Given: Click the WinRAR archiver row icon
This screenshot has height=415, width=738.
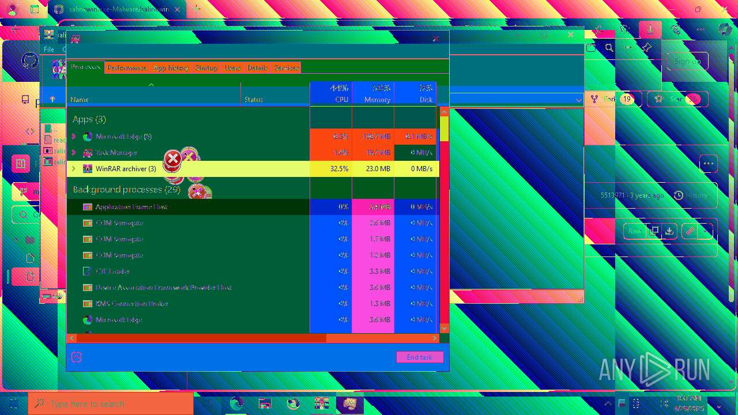Looking at the screenshot, I should point(88,169).
